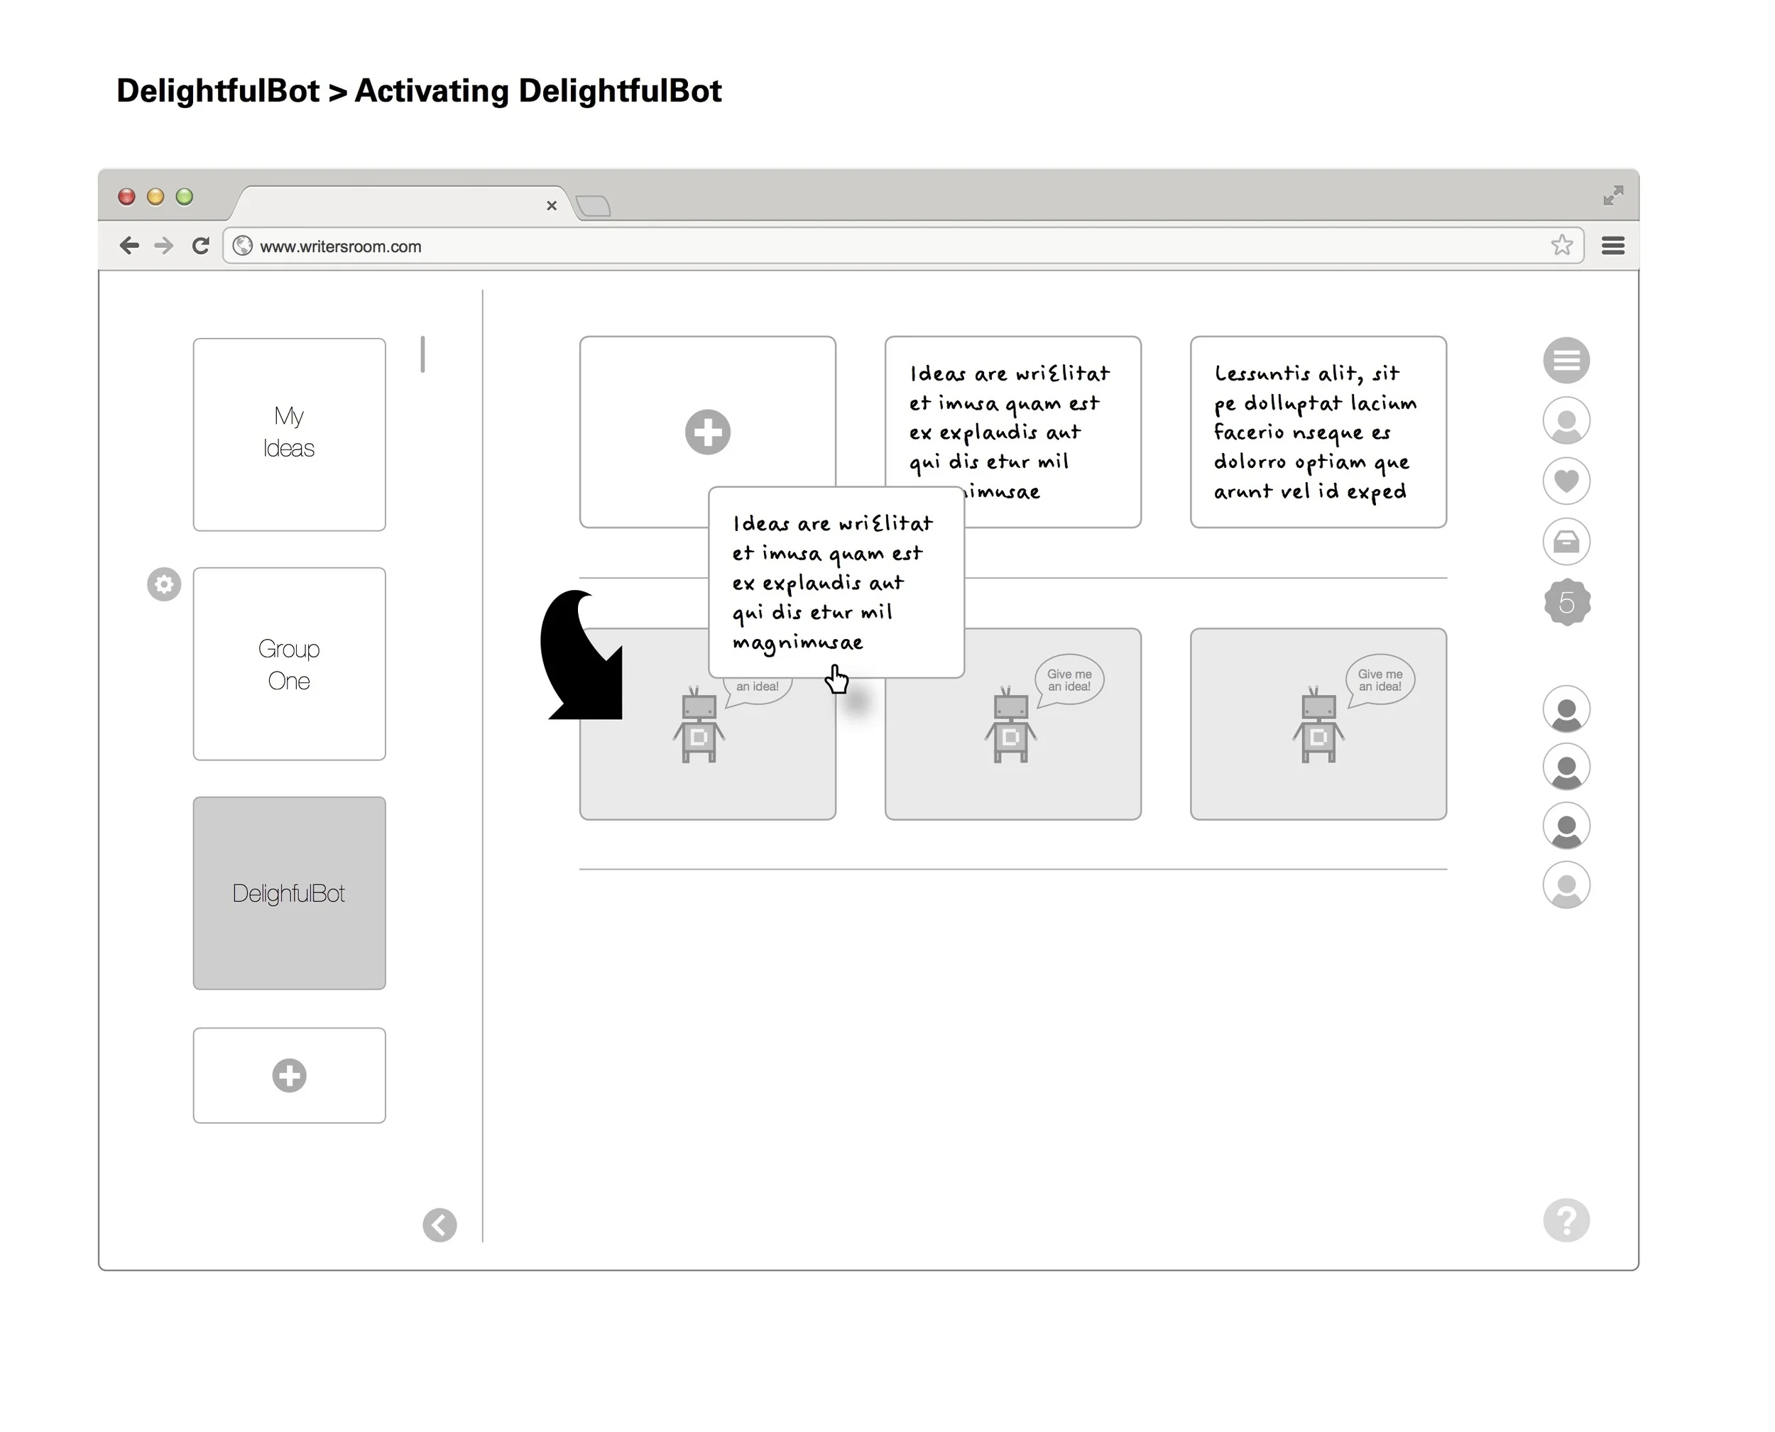Click the question mark help icon
This screenshot has height=1432, width=1775.
(x=1566, y=1220)
